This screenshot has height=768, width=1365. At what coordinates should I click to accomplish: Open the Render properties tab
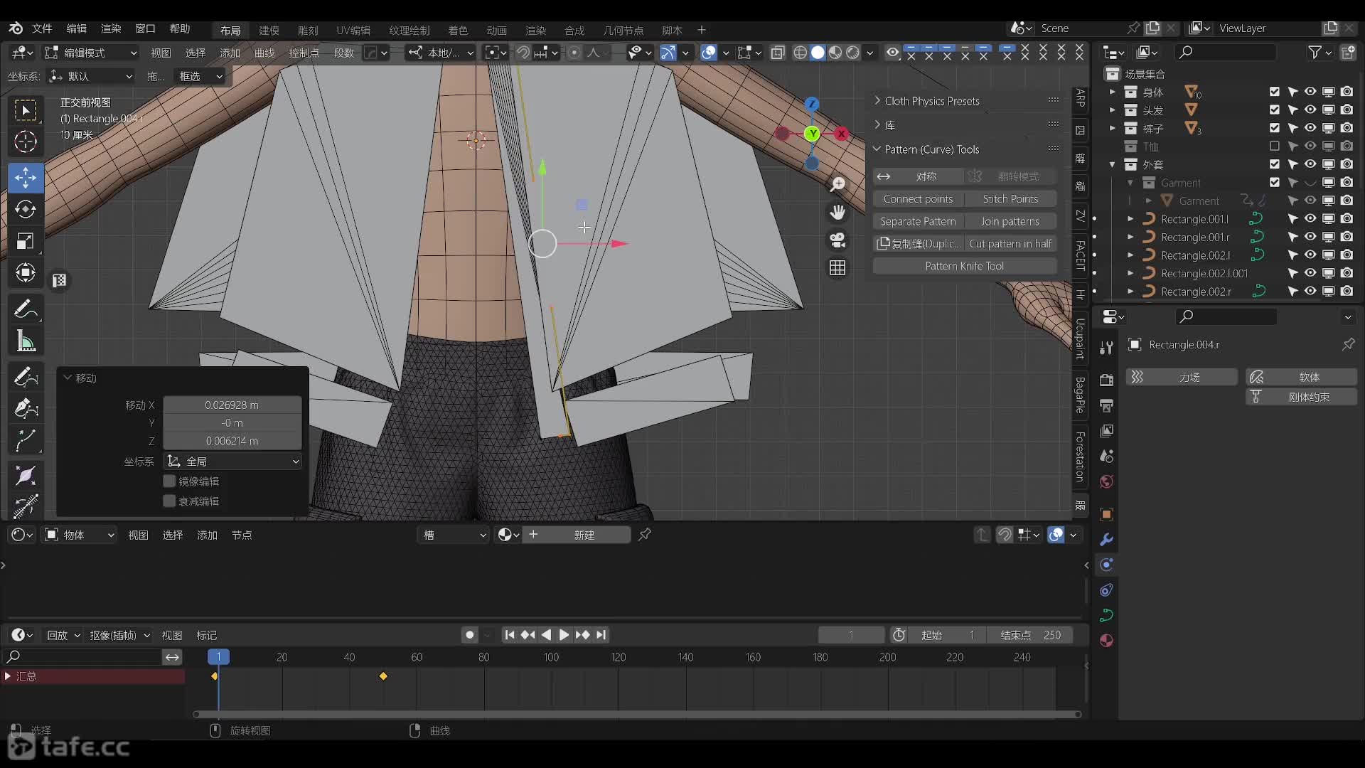click(1106, 380)
